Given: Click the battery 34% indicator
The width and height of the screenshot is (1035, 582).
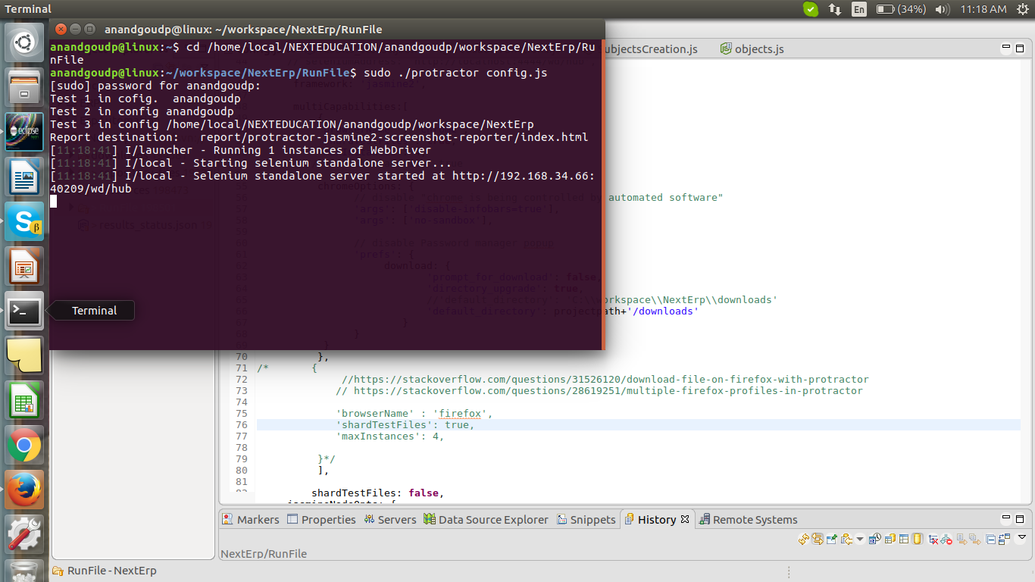Looking at the screenshot, I should (x=901, y=9).
